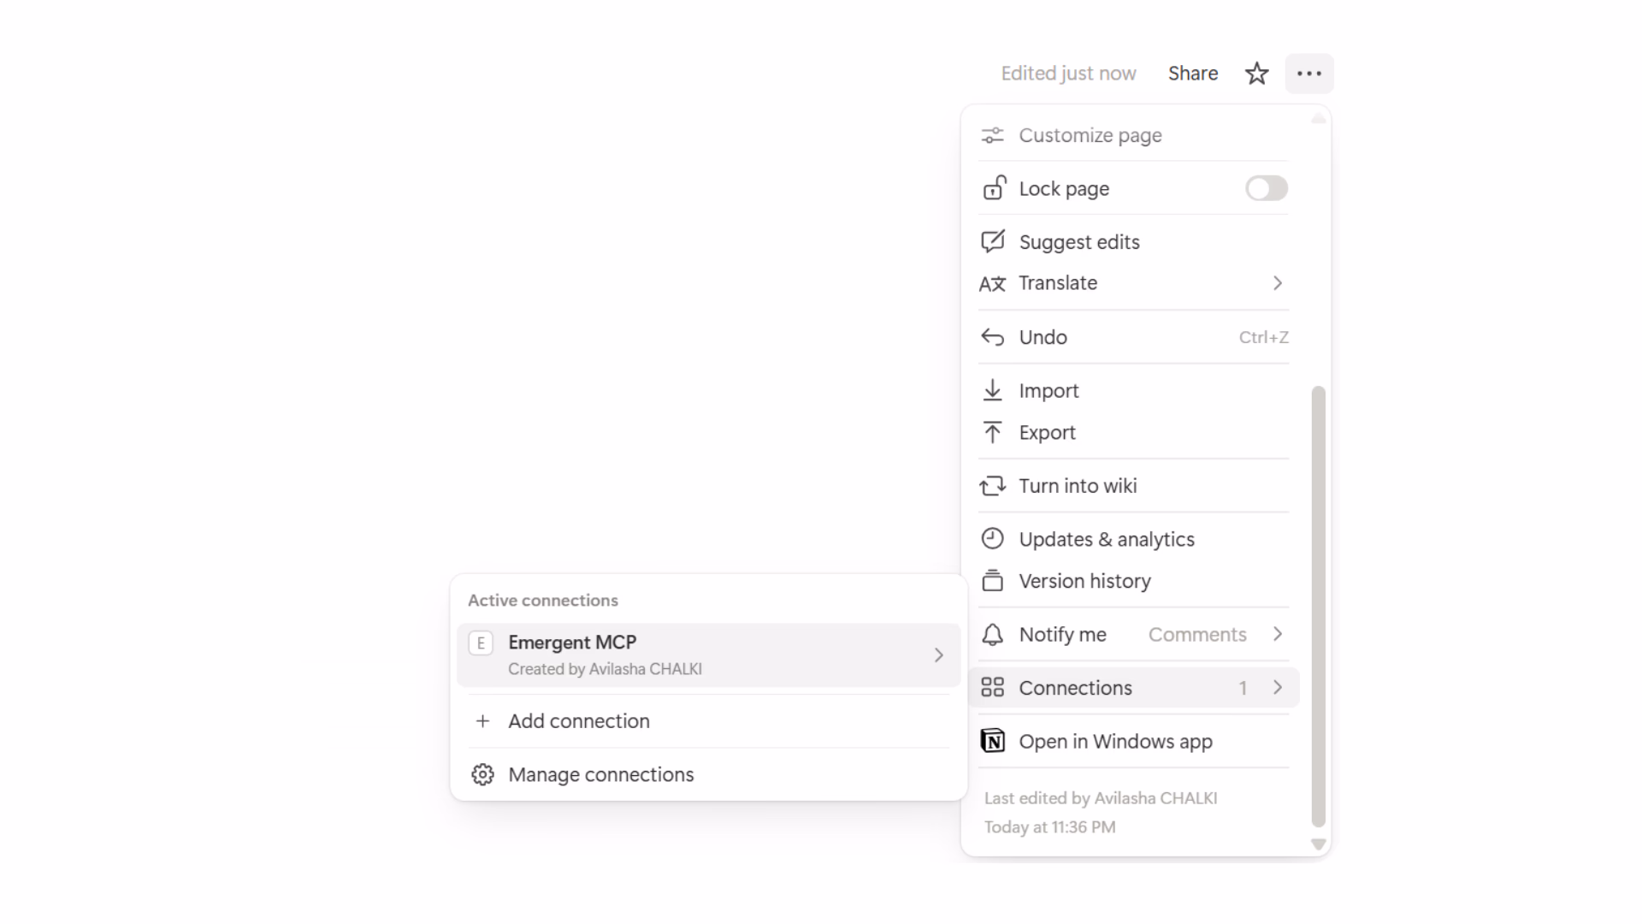Click the Manage connections gear icon
The height and width of the screenshot is (924, 1642).
click(482, 775)
